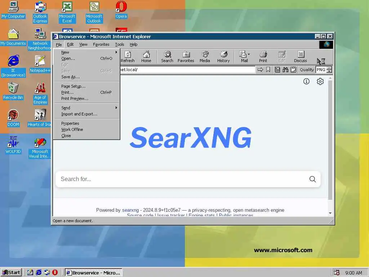This screenshot has height=277, width=369.
Task: Select Microsoft Outlook desktop icon
Action: (94, 12)
